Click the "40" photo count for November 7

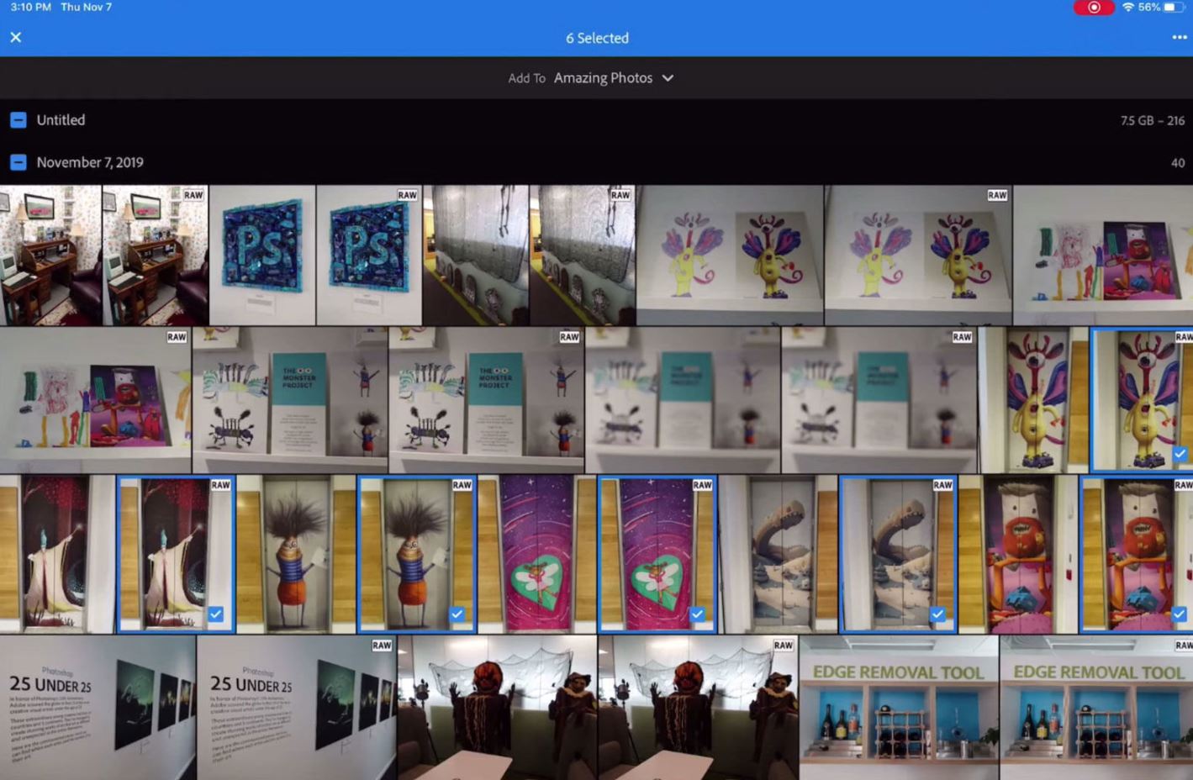tap(1178, 163)
